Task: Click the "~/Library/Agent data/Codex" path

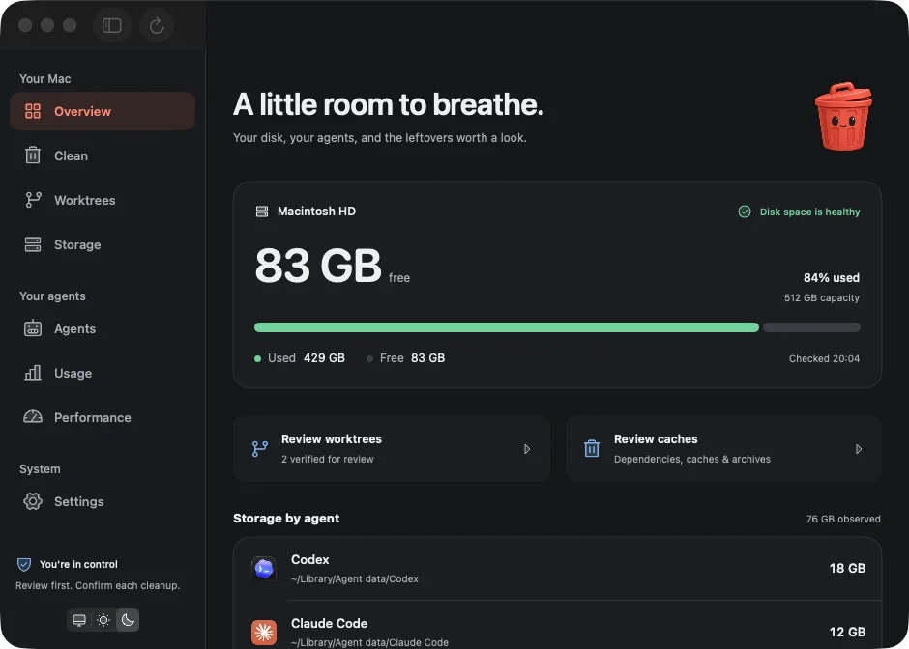Action: pos(355,578)
